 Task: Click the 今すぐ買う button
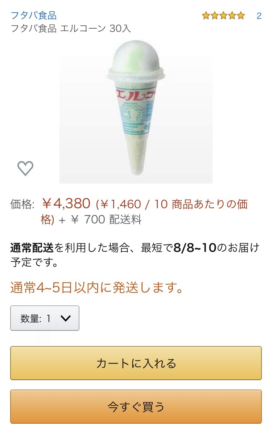point(136,407)
